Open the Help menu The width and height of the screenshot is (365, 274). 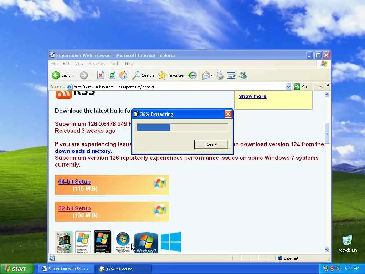pyautogui.click(x=129, y=64)
